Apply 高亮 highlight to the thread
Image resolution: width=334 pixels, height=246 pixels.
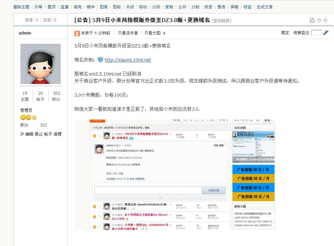point(78,7)
